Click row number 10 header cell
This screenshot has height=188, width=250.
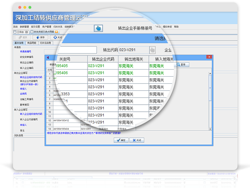point(50,112)
